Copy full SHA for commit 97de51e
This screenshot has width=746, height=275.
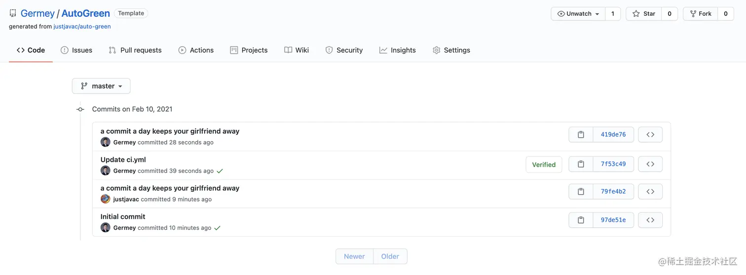tap(581, 220)
